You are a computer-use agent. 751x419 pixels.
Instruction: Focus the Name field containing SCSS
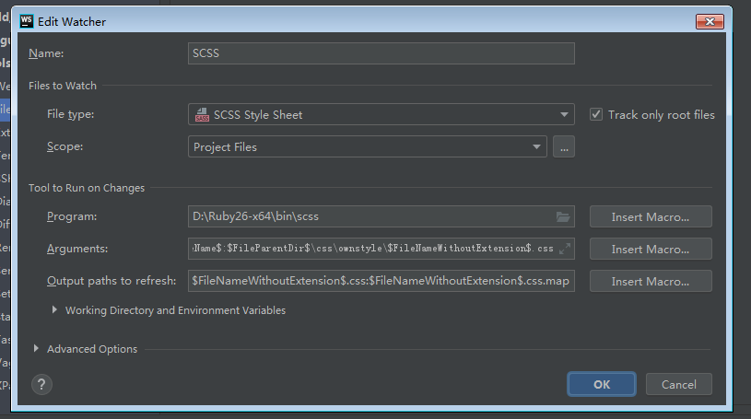pyautogui.click(x=381, y=53)
